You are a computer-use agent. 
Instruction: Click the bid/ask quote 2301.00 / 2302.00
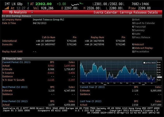(x=108, y=4)
